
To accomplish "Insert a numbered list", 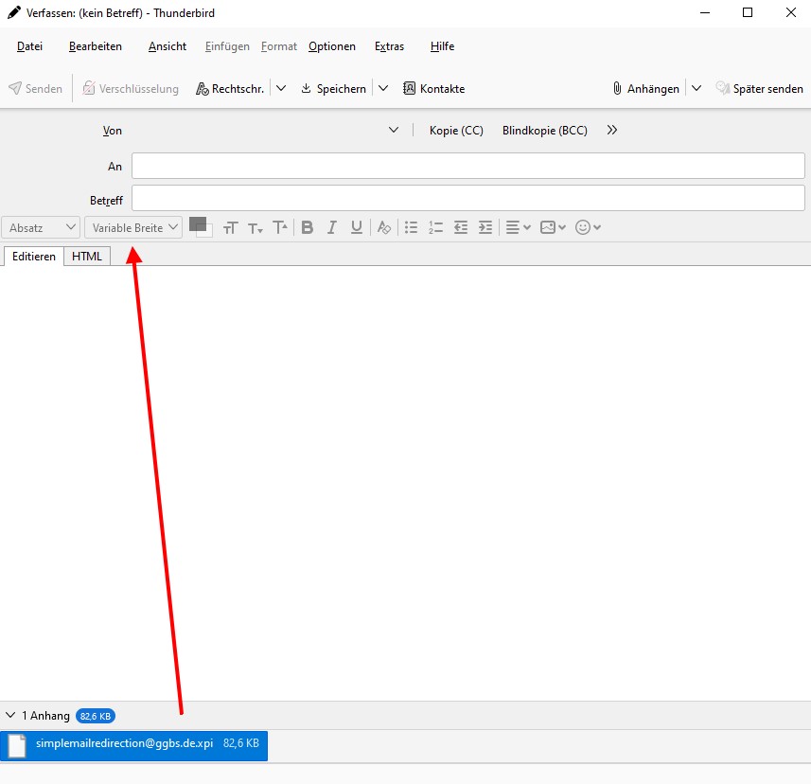I will pos(435,227).
